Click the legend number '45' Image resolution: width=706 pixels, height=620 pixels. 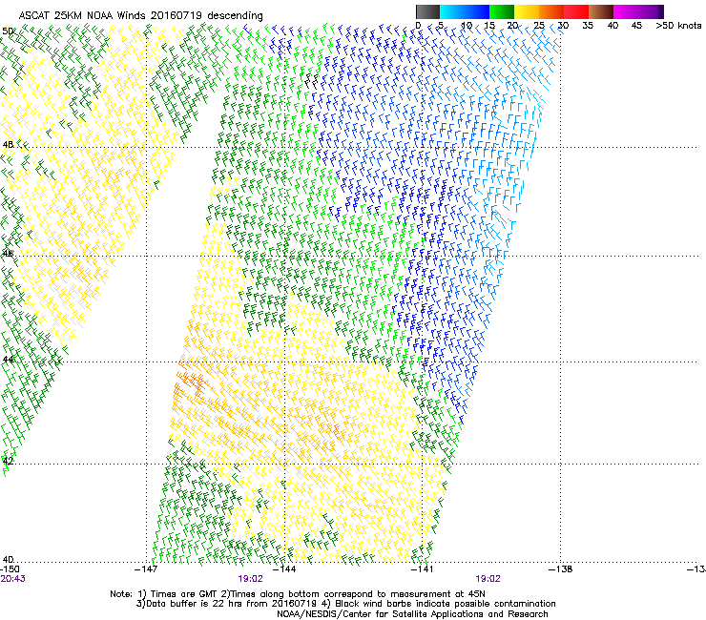pyautogui.click(x=636, y=26)
